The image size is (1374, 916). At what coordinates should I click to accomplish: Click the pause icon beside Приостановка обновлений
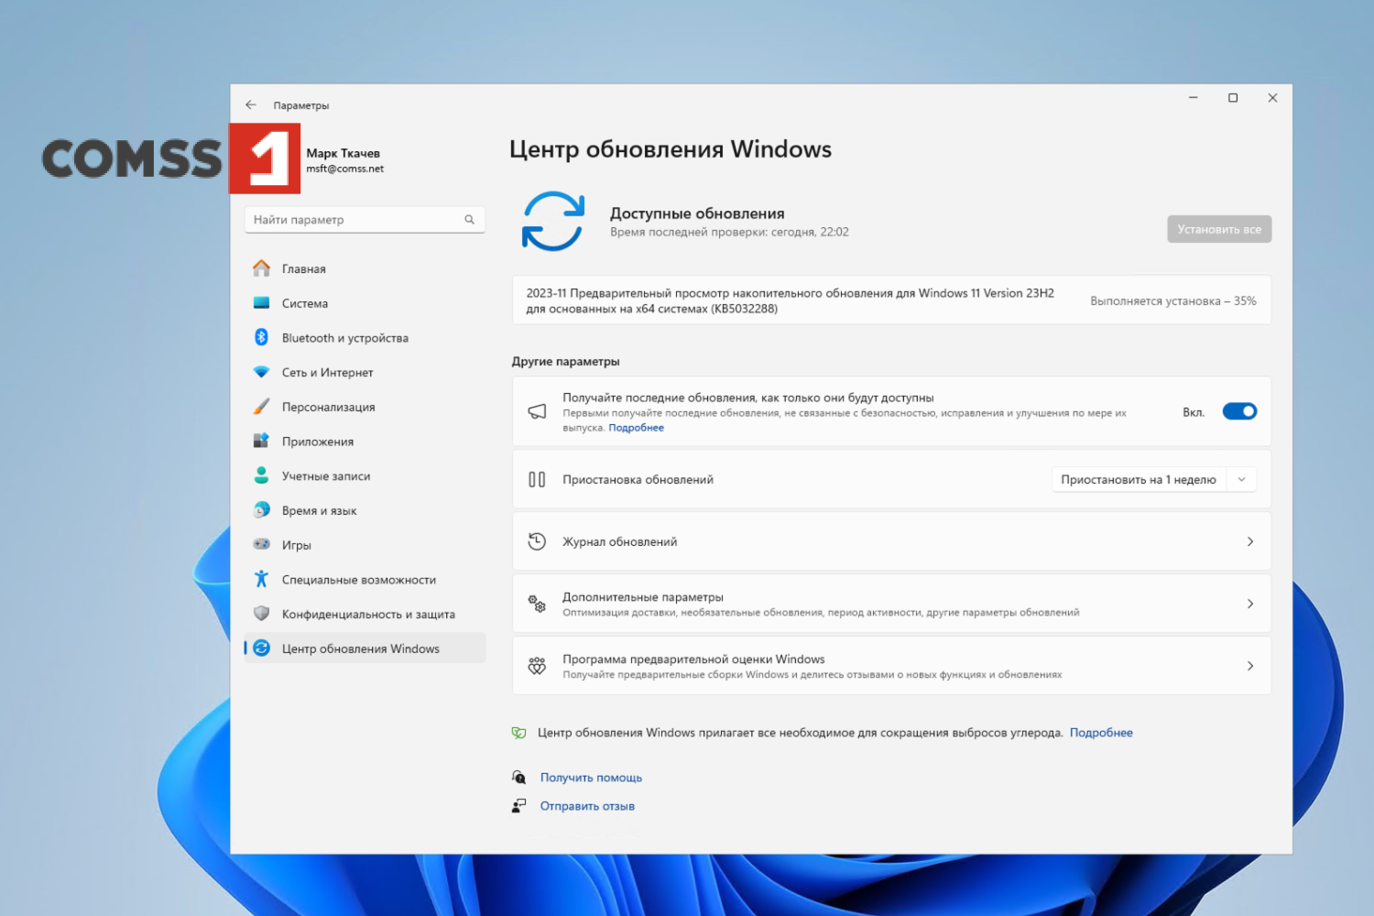(537, 479)
